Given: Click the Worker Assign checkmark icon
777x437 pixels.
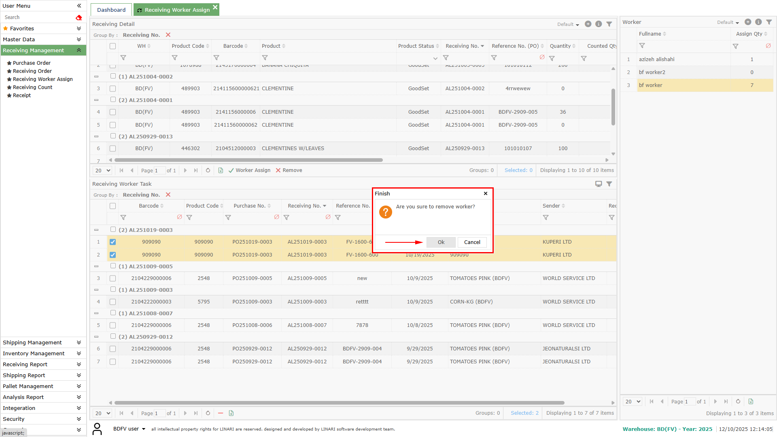Looking at the screenshot, I should (x=231, y=170).
